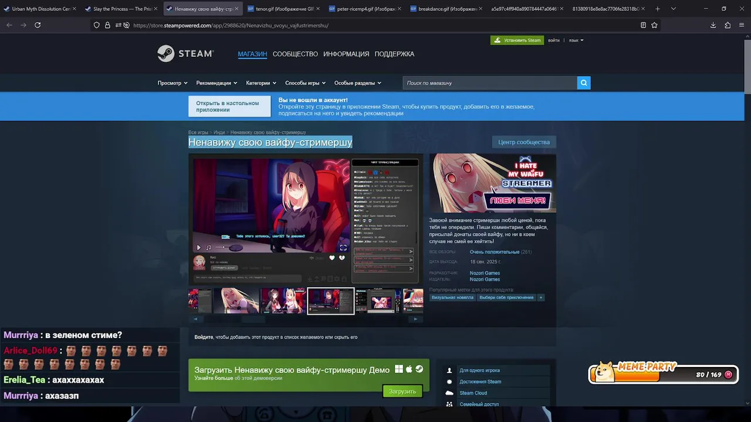Click the Войдите sign-in link
This screenshot has height=422, width=751.
[x=204, y=337]
